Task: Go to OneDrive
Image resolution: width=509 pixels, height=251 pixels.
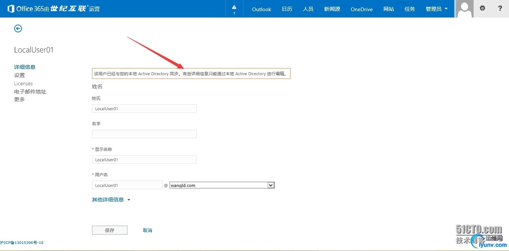Action: (x=361, y=9)
